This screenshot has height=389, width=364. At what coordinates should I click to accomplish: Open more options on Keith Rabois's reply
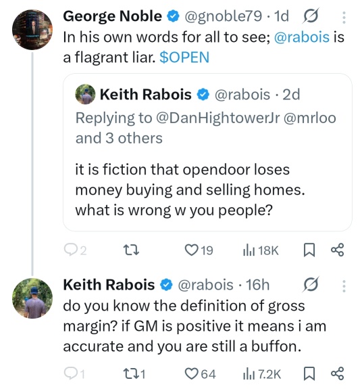(344, 285)
